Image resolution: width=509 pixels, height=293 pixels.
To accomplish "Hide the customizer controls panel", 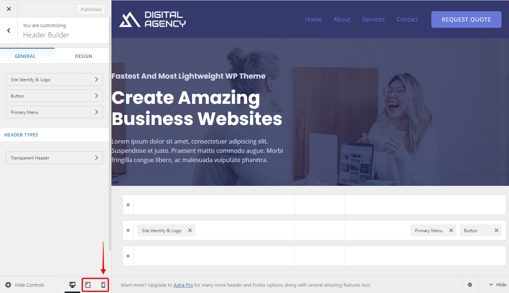I will [25, 285].
